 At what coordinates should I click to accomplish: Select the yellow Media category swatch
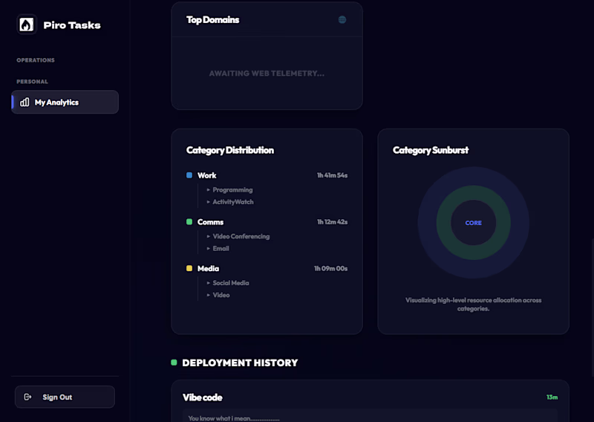pos(189,268)
